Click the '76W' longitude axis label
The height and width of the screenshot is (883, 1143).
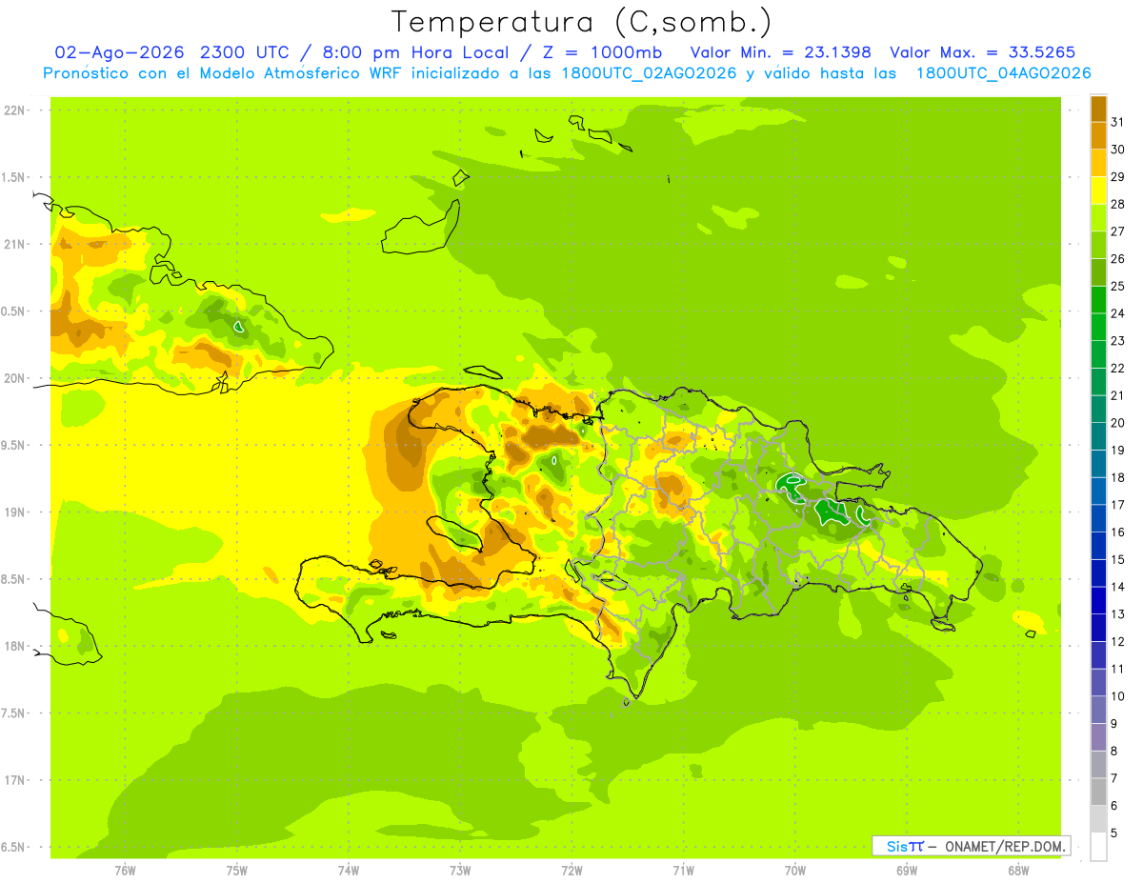coord(125,870)
